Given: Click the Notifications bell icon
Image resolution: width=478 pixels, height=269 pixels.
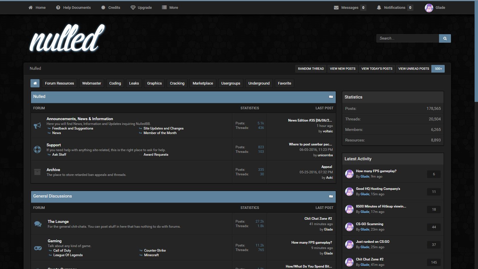Looking at the screenshot, I should [379, 8].
